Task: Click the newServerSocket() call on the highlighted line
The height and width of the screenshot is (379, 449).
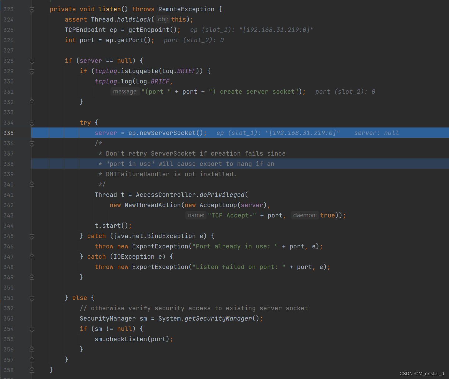Action: 171,133
